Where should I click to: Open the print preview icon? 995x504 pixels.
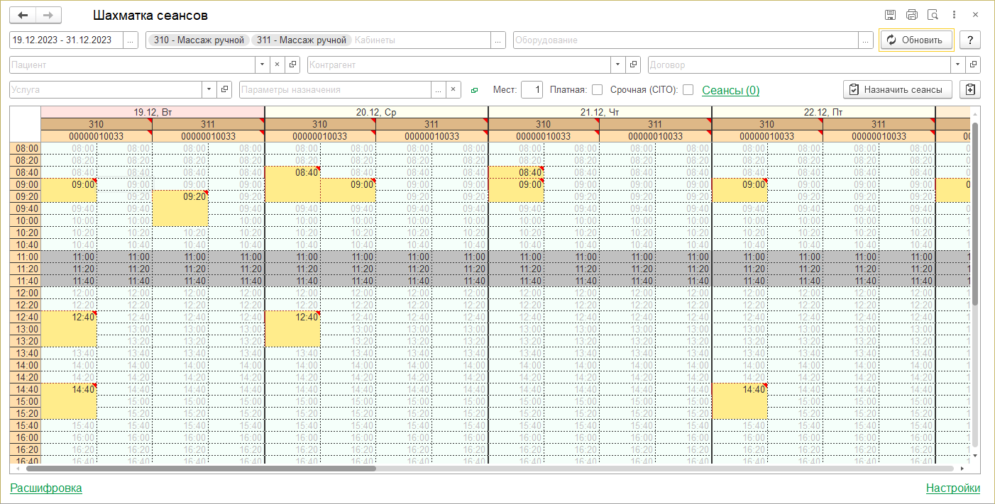(933, 16)
